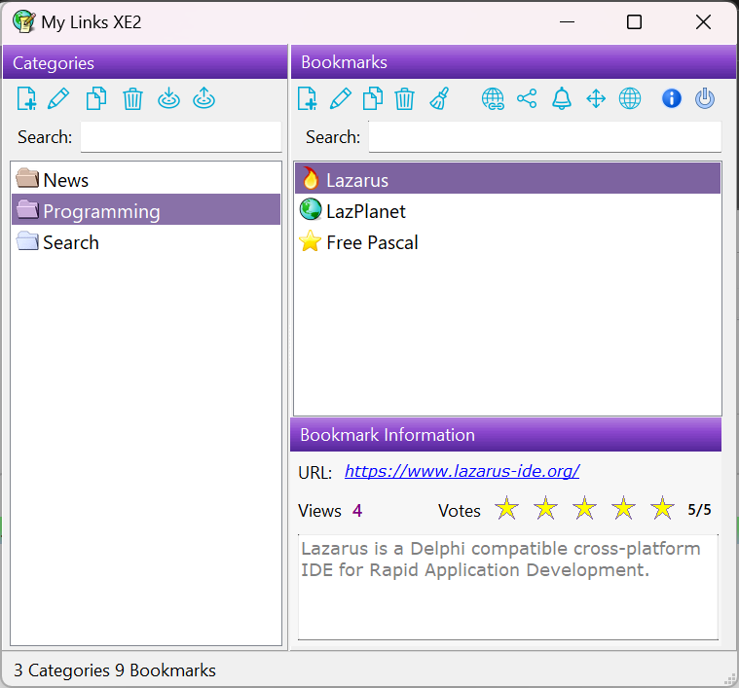Viewport: 739px width, 688px height.
Task: Share bookmark with the share icon
Action: click(527, 98)
